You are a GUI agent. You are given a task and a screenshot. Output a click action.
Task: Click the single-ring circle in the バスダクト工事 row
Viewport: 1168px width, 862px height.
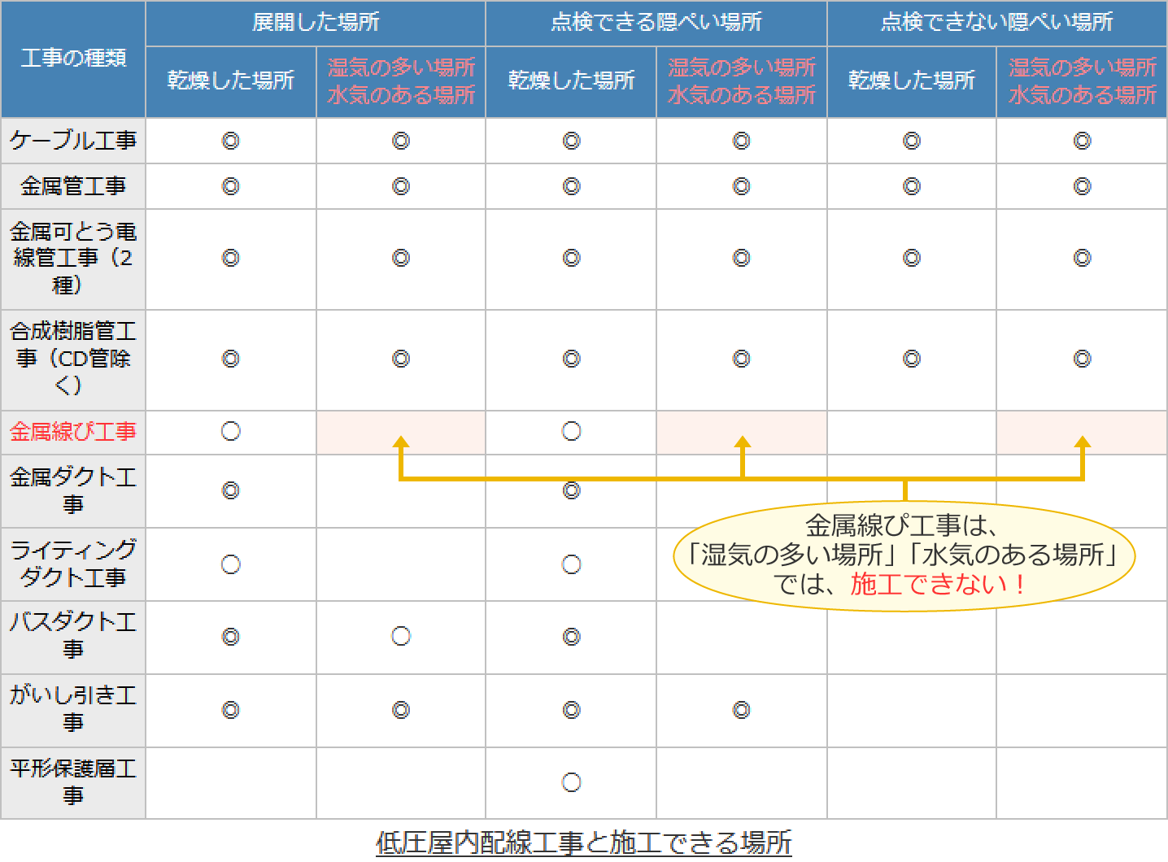point(400,636)
